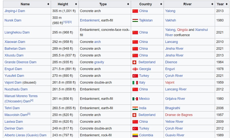This screenshot has width=231, height=138.
Task: Follow the red Dranse de Bagnes link
Action: coord(179,115)
